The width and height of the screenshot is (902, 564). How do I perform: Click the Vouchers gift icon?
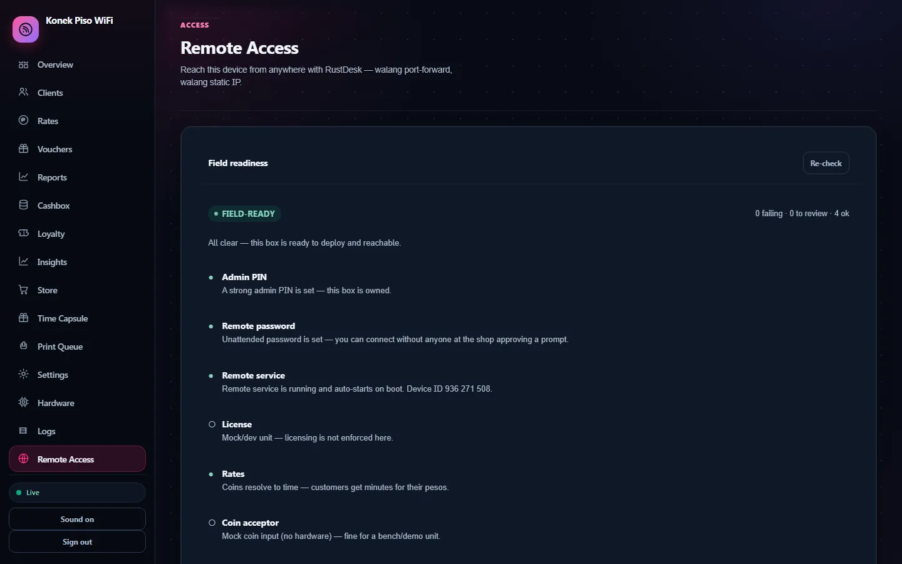(24, 149)
